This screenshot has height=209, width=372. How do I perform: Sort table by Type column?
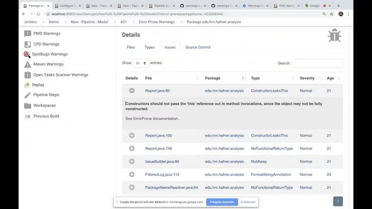pos(273,78)
